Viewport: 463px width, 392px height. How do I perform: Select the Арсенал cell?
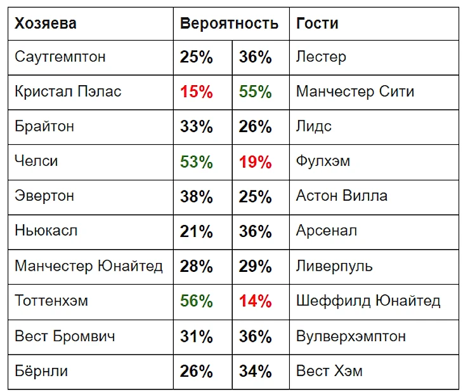pyautogui.click(x=374, y=232)
